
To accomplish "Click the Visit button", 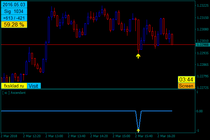I will click(34, 86).
